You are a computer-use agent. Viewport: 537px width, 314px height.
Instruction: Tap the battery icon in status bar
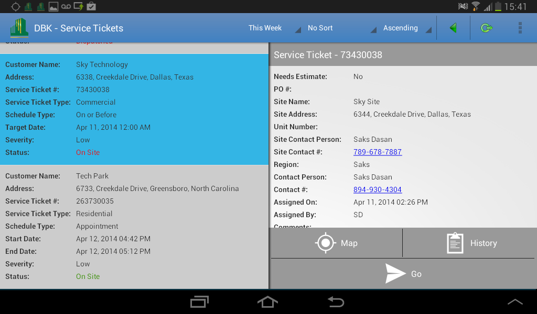pyautogui.click(x=498, y=6)
